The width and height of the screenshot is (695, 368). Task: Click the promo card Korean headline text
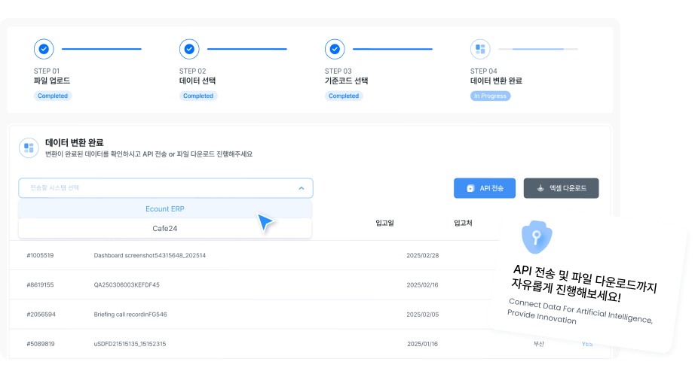click(583, 284)
